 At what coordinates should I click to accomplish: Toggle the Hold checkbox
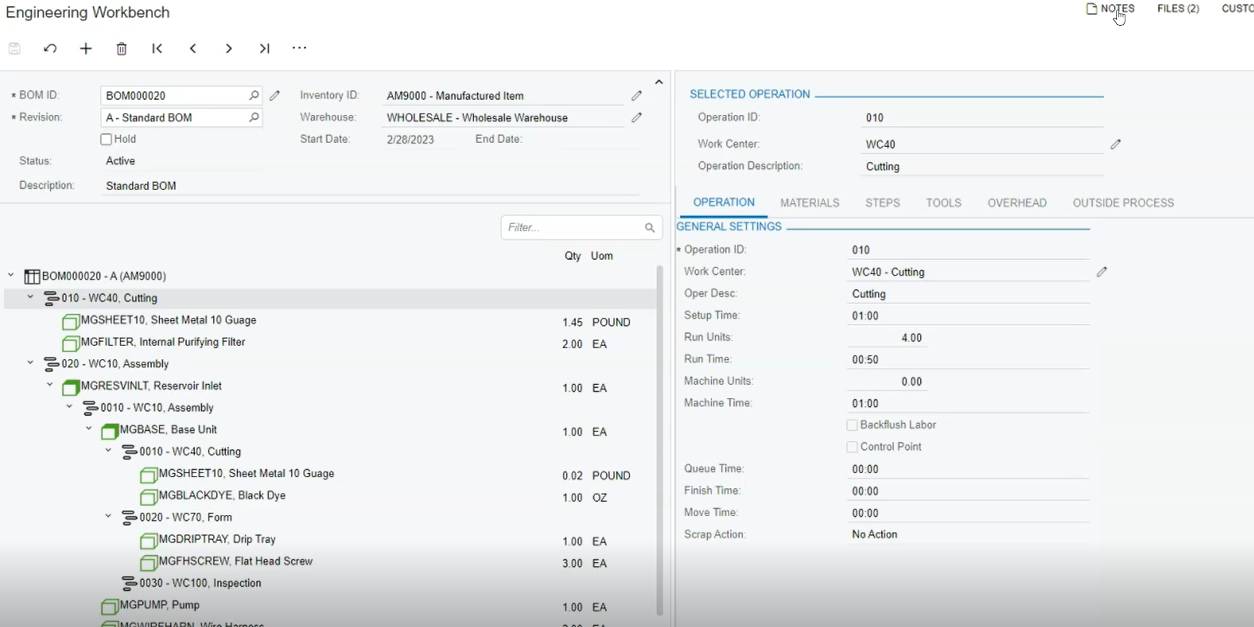click(x=106, y=139)
